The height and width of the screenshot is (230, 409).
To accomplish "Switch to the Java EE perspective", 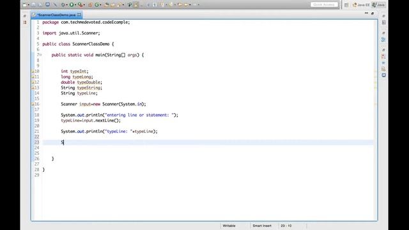I will (x=361, y=4).
